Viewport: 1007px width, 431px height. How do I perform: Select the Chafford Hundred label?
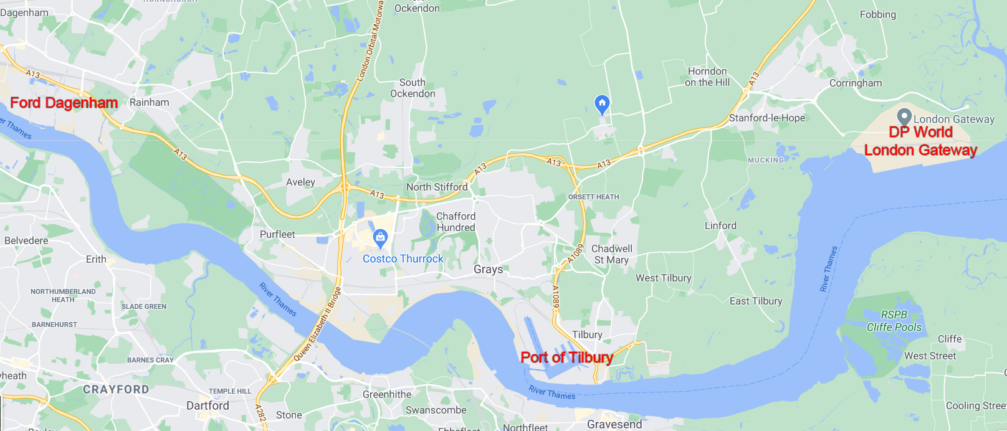(456, 222)
